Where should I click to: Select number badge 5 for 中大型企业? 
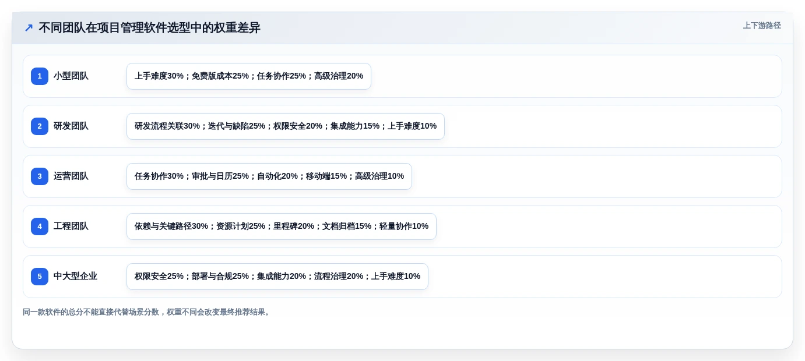tap(40, 277)
